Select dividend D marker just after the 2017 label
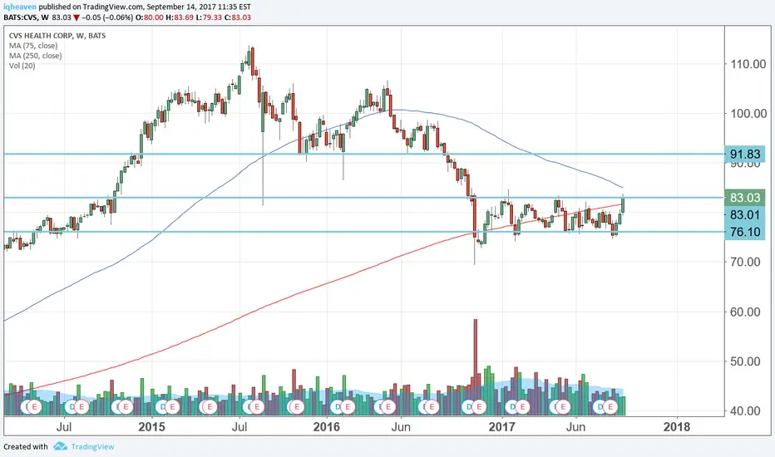 (x=512, y=407)
